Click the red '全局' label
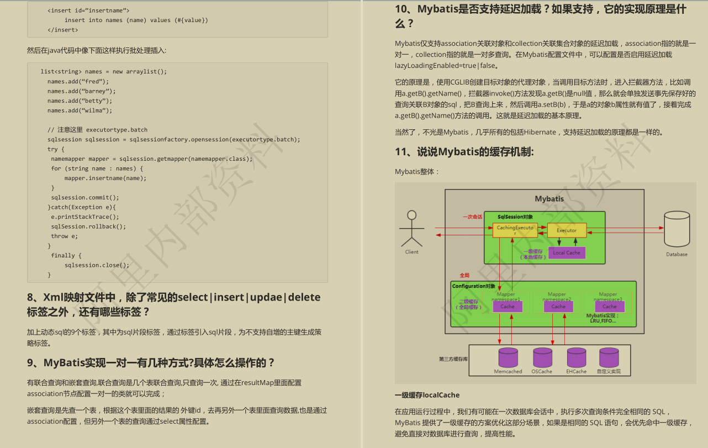Image resolution: width=708 pixels, height=448 pixels. coord(465,275)
